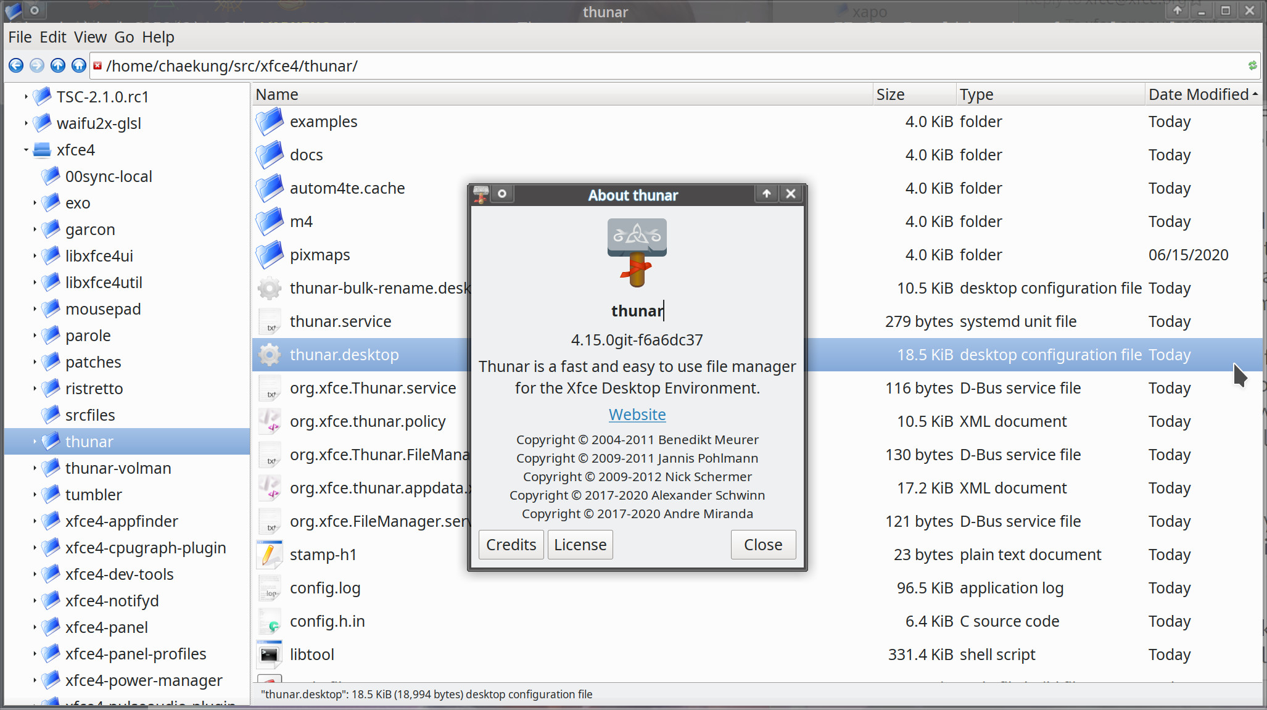Click thunar.service text file icon
Screen dimensions: 1267x710
tap(270, 321)
